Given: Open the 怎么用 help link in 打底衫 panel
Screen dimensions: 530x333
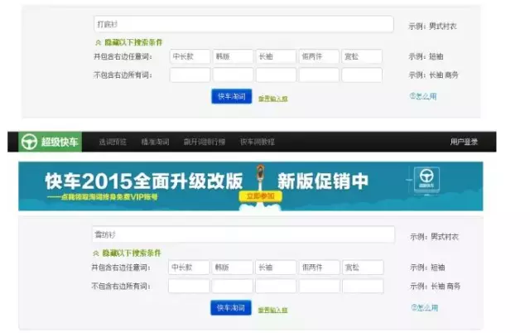Looking at the screenshot, I should [423, 96].
